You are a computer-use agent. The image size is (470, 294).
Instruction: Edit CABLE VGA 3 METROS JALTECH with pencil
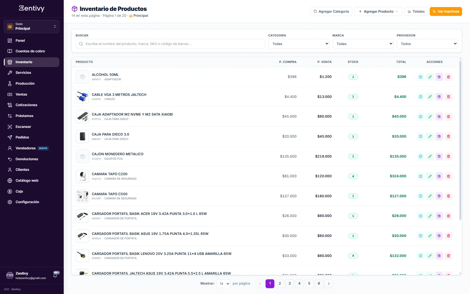[430, 97]
